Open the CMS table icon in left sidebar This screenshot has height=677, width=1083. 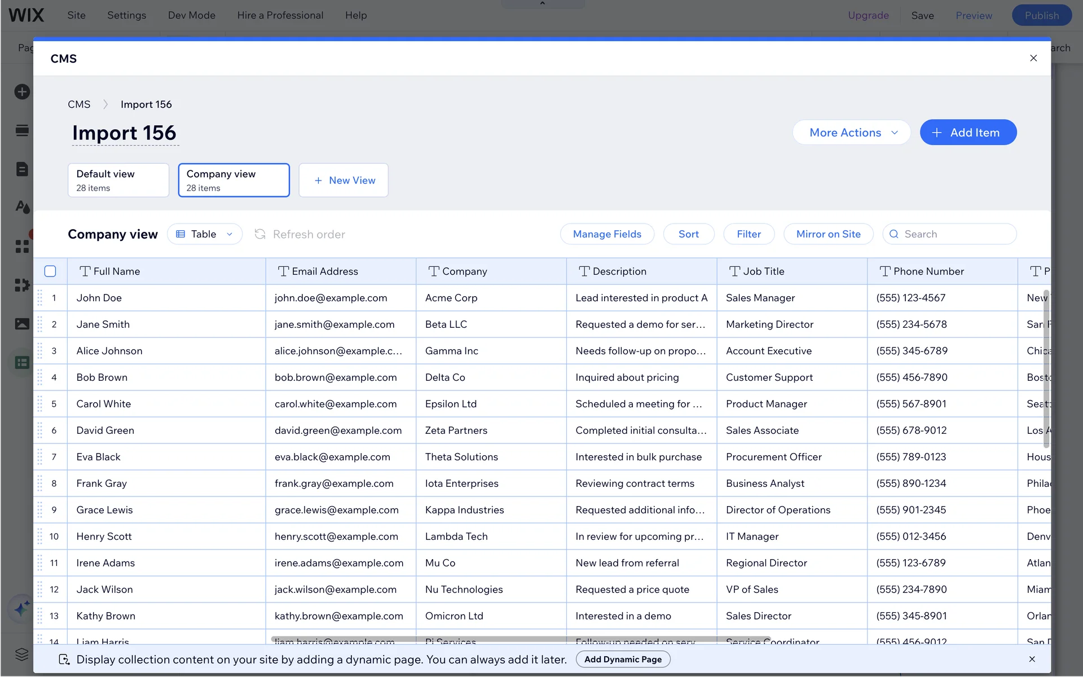coord(22,362)
